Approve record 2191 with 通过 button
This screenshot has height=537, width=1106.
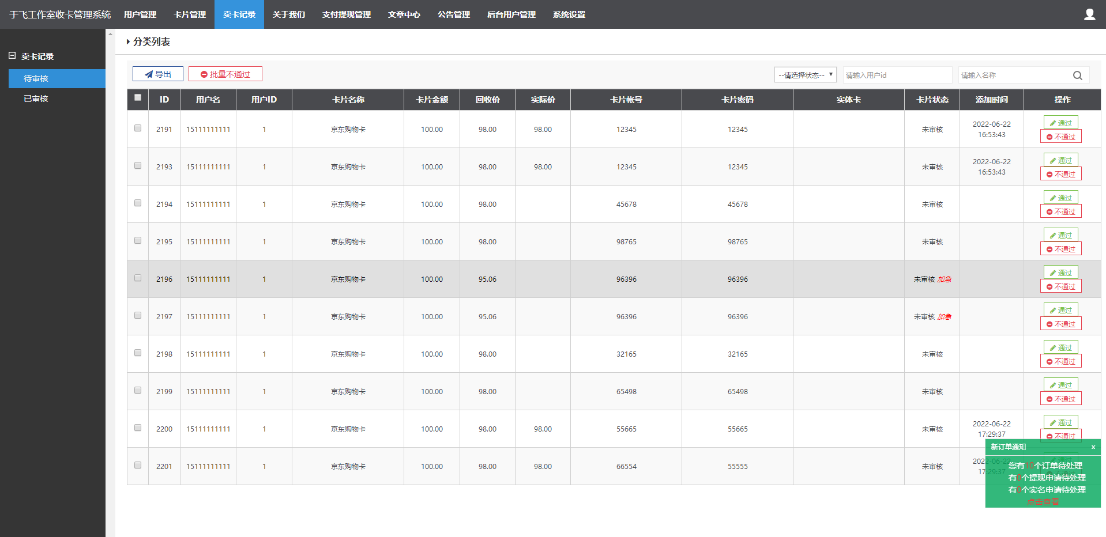coord(1060,123)
